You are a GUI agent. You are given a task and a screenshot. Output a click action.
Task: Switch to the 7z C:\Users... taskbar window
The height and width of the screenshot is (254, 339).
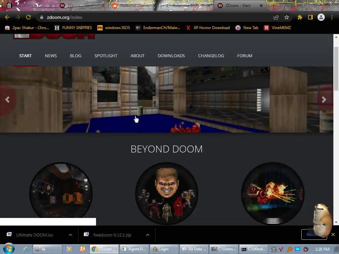coord(224,249)
